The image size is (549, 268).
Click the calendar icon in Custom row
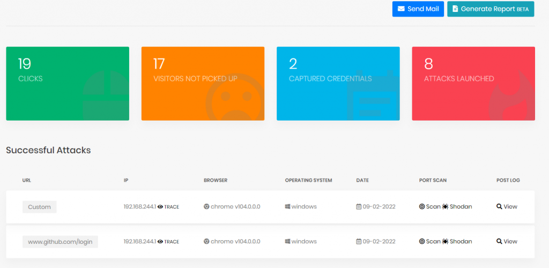[359, 206]
